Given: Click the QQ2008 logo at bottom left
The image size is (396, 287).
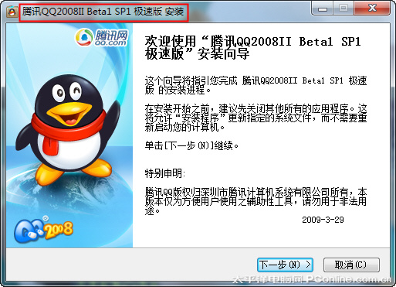Looking at the screenshot, I should [x=43, y=230].
